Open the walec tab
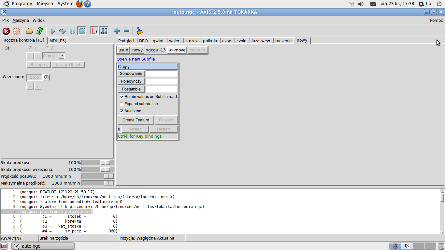The image size is (445, 250). [175, 41]
